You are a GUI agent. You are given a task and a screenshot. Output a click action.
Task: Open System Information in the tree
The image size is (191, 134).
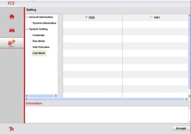coord(44,23)
